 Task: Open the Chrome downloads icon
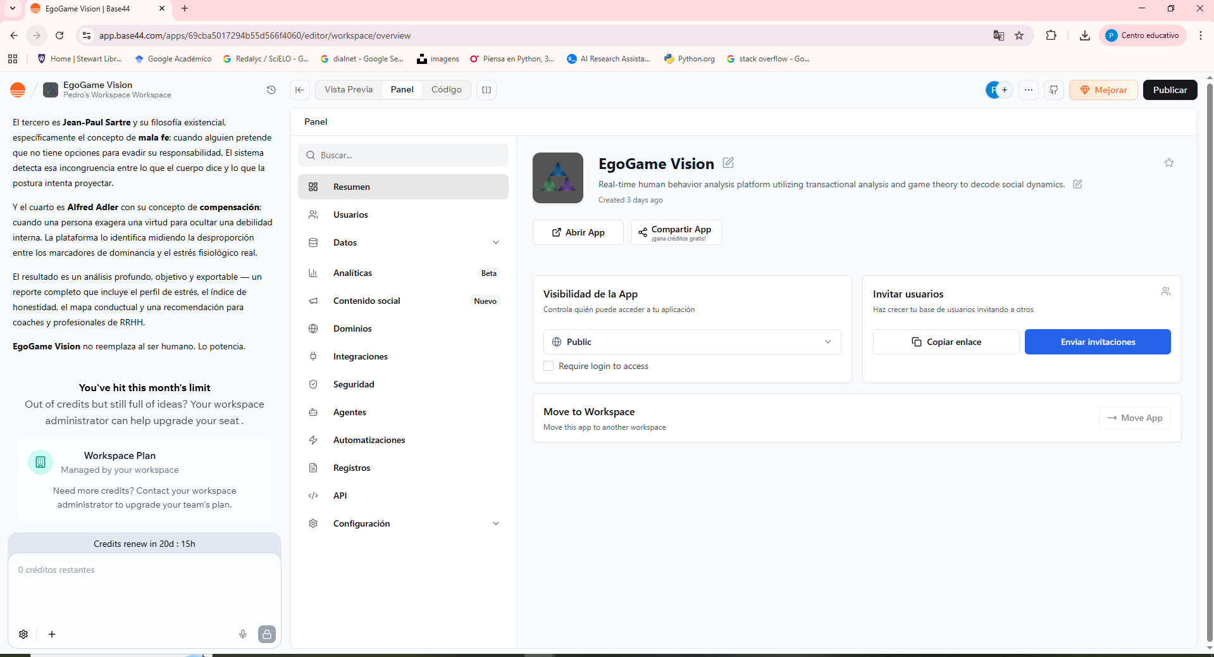(x=1085, y=35)
